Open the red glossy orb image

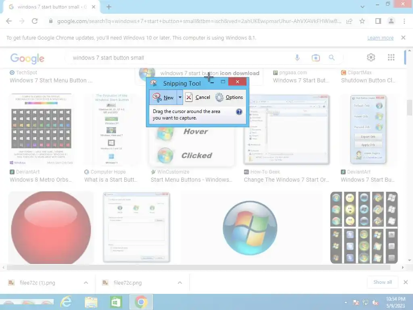[x=51, y=228]
